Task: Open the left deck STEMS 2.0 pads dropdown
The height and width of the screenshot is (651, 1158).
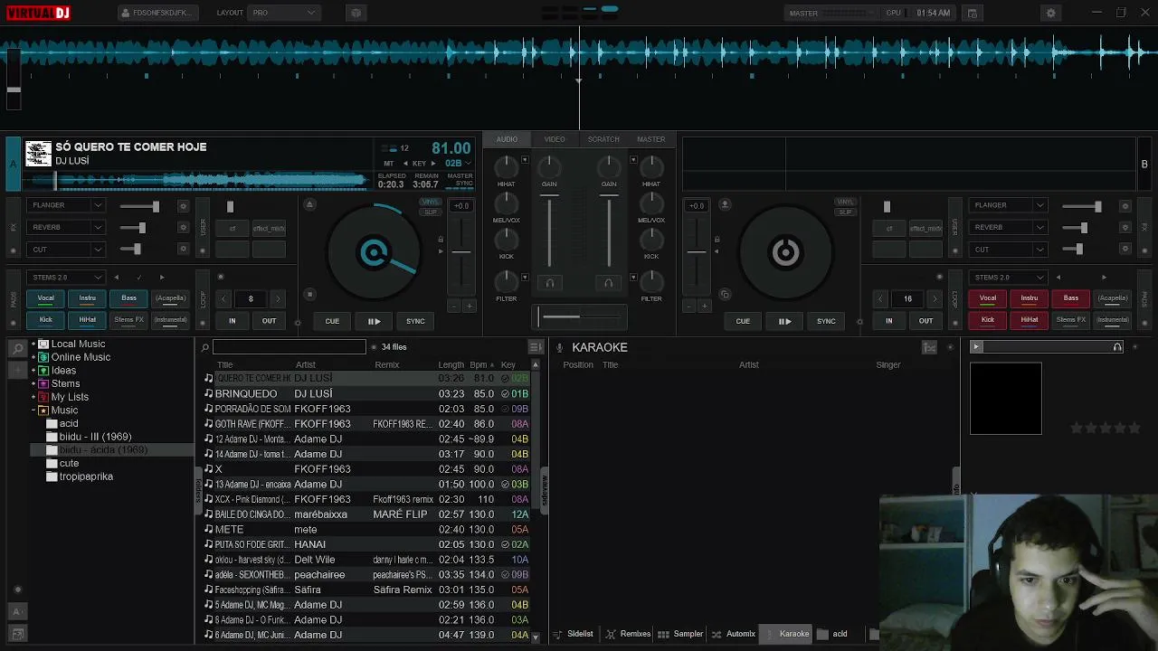Action: tap(67, 278)
